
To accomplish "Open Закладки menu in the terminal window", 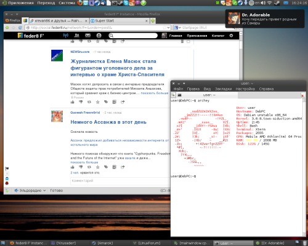I will pos(224,89).
